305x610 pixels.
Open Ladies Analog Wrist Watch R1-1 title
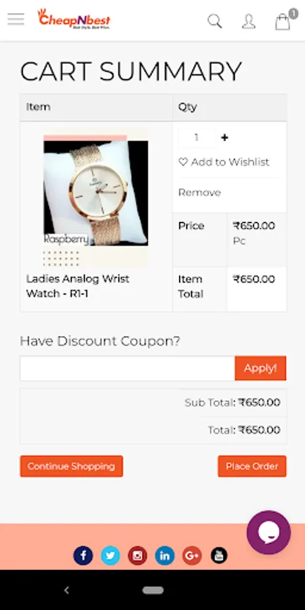point(78,286)
